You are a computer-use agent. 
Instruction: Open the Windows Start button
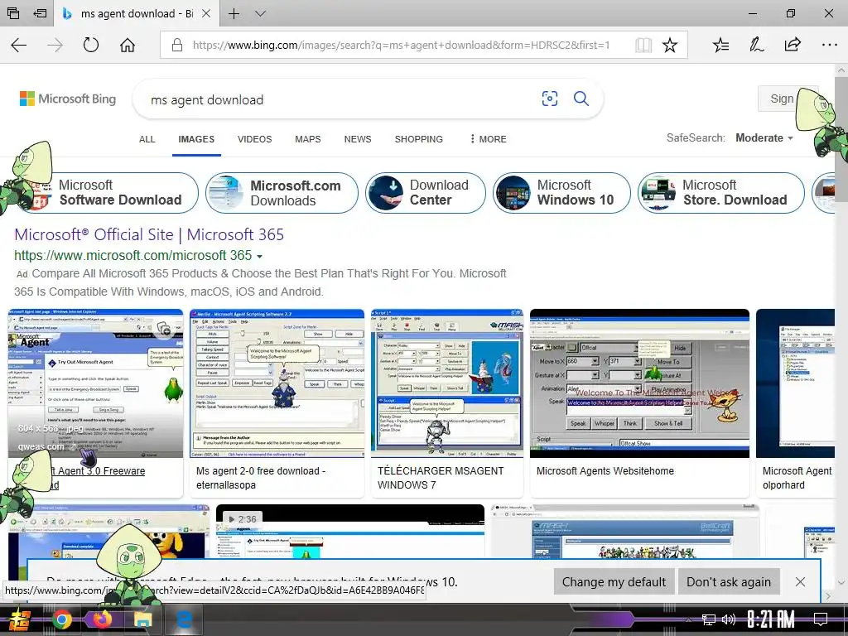[19, 619]
